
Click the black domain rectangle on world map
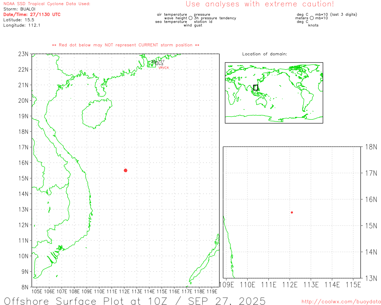[255, 88]
